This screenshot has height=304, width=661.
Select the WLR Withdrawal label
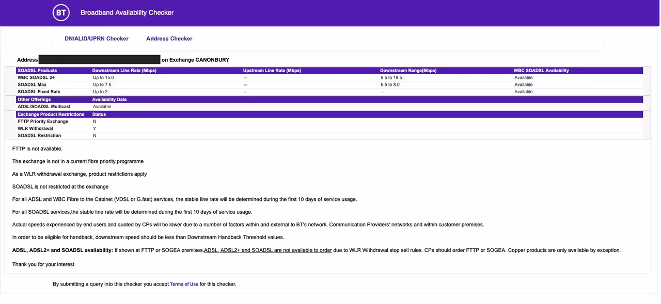[x=35, y=129]
